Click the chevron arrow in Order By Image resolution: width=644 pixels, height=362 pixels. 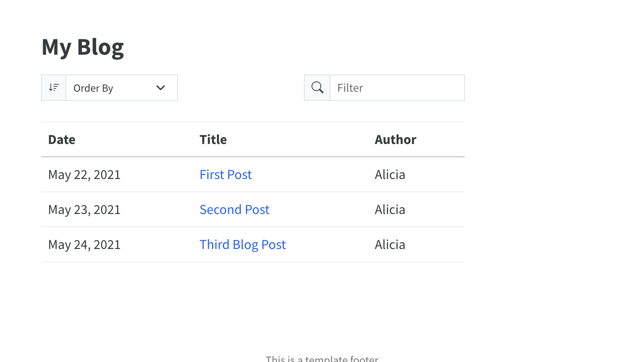(x=161, y=88)
